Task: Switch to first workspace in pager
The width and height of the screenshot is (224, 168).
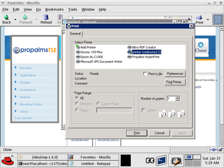Action: point(189,157)
